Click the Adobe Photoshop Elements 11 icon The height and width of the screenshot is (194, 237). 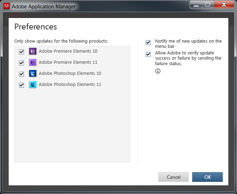point(33,85)
